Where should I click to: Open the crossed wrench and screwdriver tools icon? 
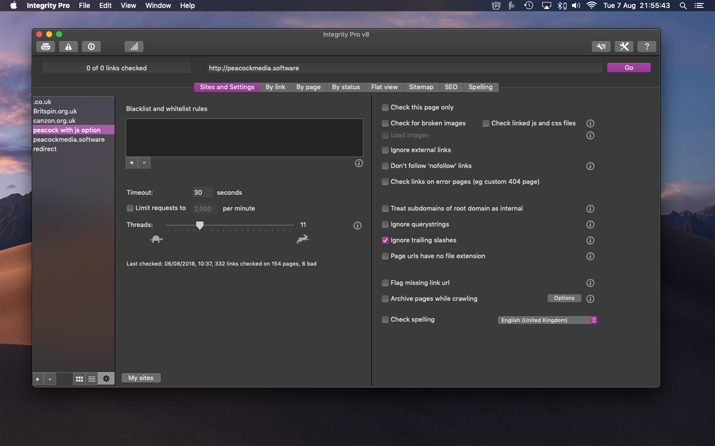(x=624, y=47)
